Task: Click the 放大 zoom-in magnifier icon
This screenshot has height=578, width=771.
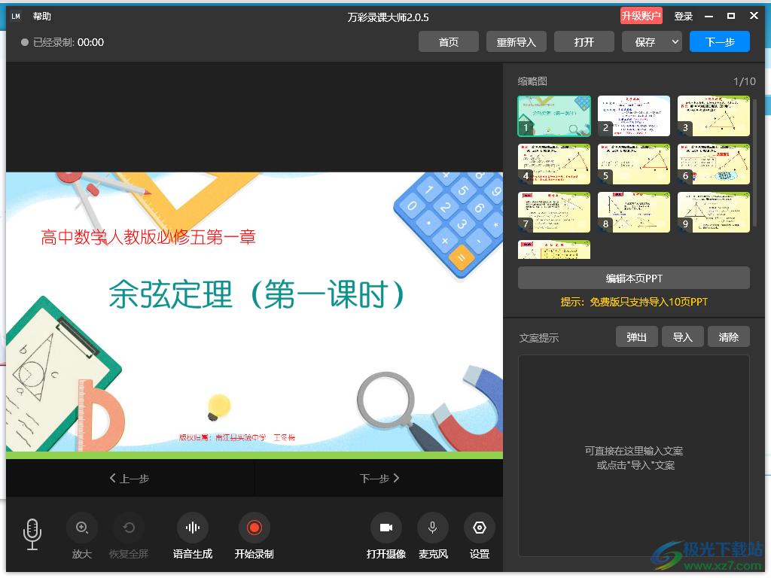Action: [x=82, y=528]
